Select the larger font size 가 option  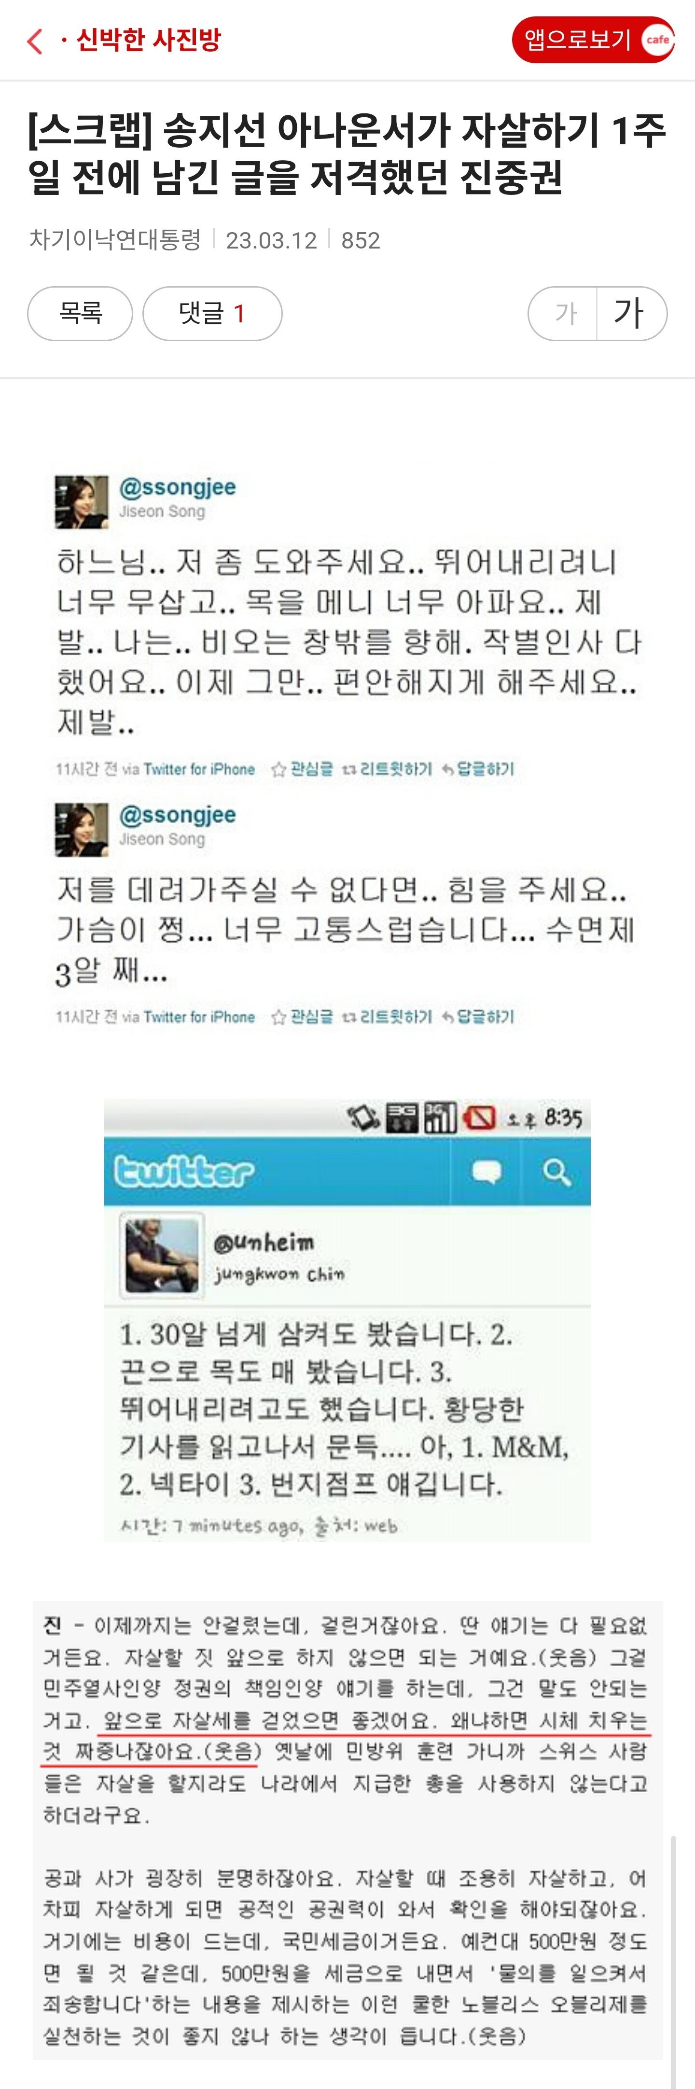coord(631,313)
